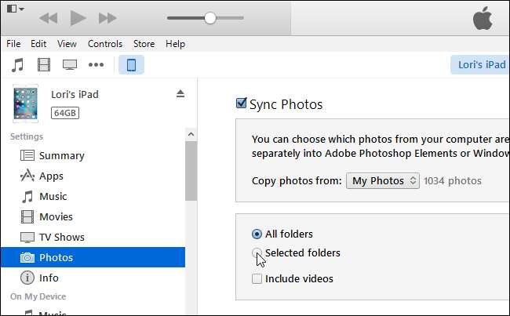Click the Lori's iPad button
The image size is (510, 316).
pos(479,64)
